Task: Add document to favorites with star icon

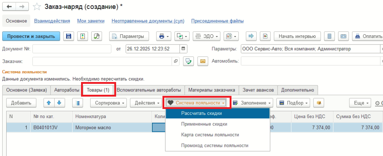Action: (37, 7)
